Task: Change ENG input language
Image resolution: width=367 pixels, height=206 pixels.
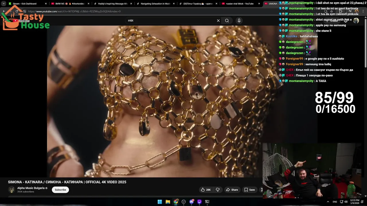Action: 335,202
